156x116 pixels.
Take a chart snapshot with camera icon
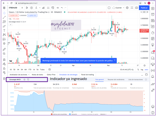coord(136,8)
